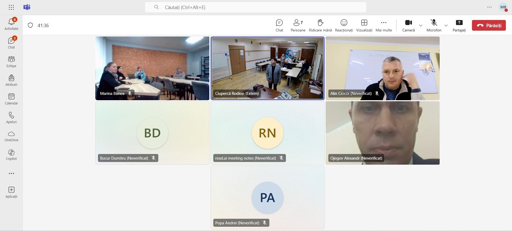Open Apeluri calls section
512x231 pixels.
point(11,117)
